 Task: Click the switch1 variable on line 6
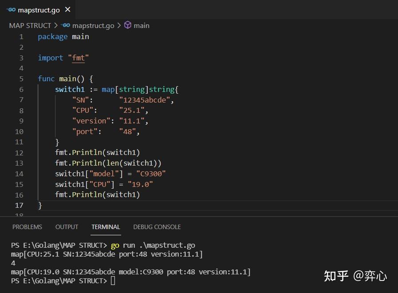pos(70,89)
